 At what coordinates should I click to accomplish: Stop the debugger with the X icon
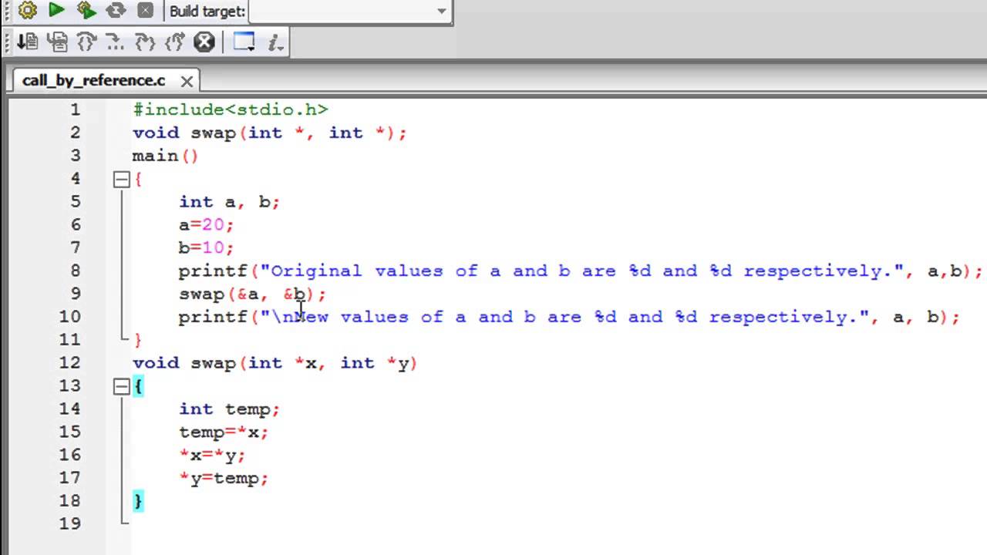click(204, 42)
